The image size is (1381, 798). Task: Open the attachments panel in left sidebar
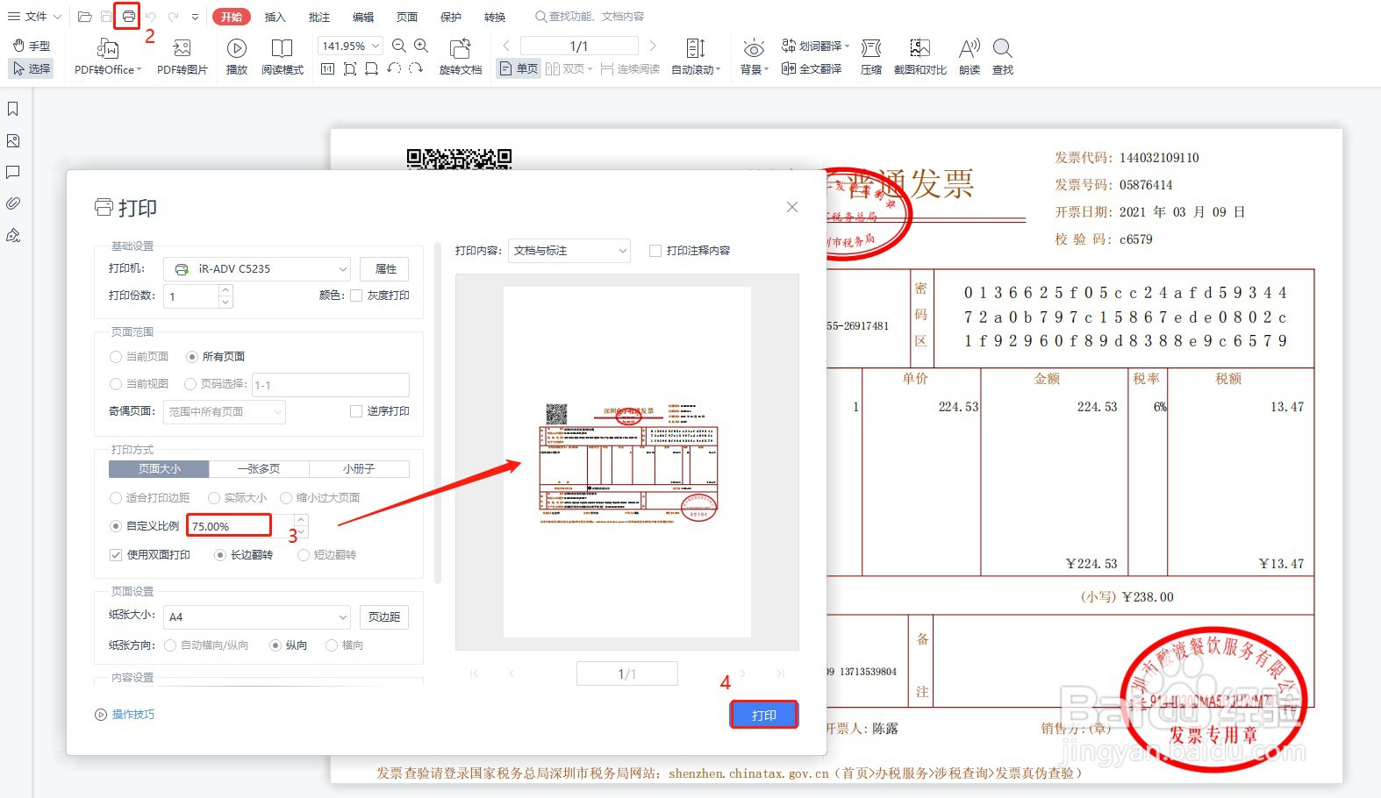pyautogui.click(x=13, y=203)
